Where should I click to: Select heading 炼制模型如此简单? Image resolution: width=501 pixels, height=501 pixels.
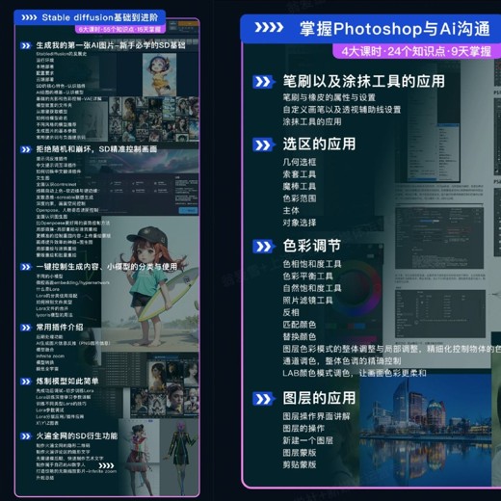pos(67,382)
